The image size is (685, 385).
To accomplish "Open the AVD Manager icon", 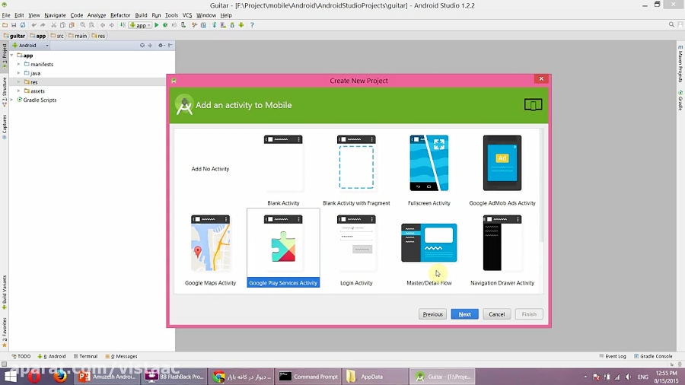I will 223,25.
